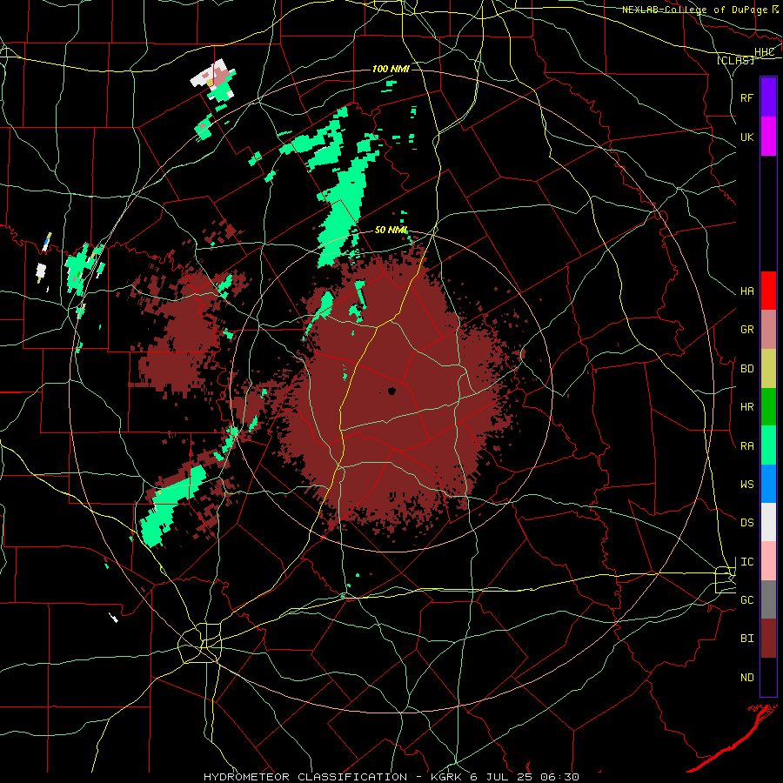This screenshot has width=783, height=783.
Task: Select the IC light pink legend swatch
Action: (x=768, y=561)
